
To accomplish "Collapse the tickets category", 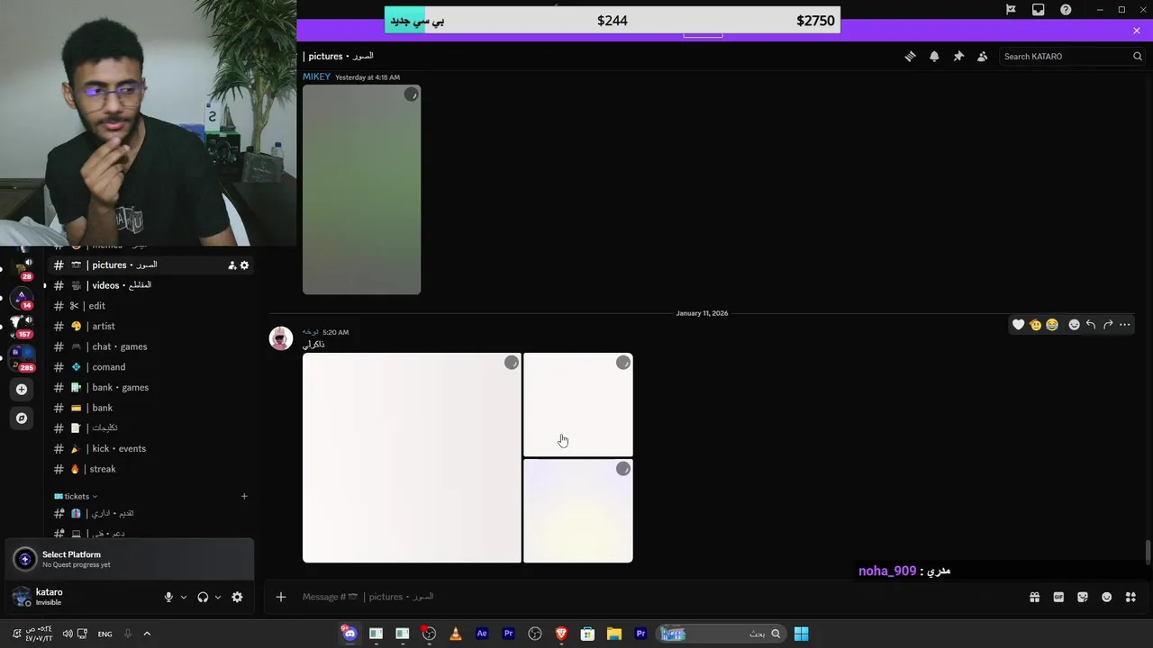I will point(77,496).
